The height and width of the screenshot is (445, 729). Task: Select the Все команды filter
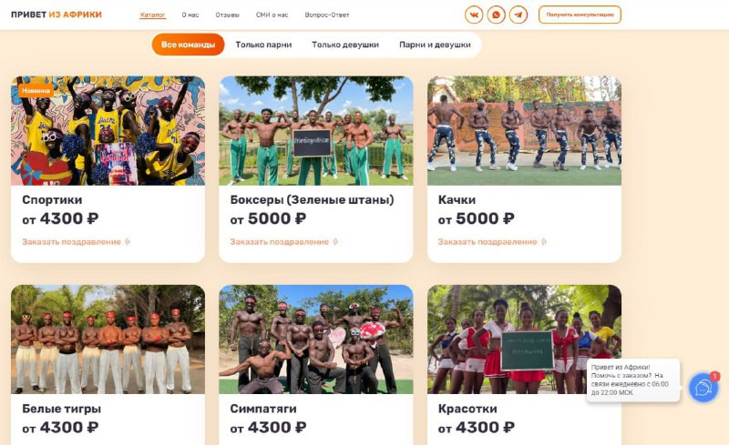188,45
